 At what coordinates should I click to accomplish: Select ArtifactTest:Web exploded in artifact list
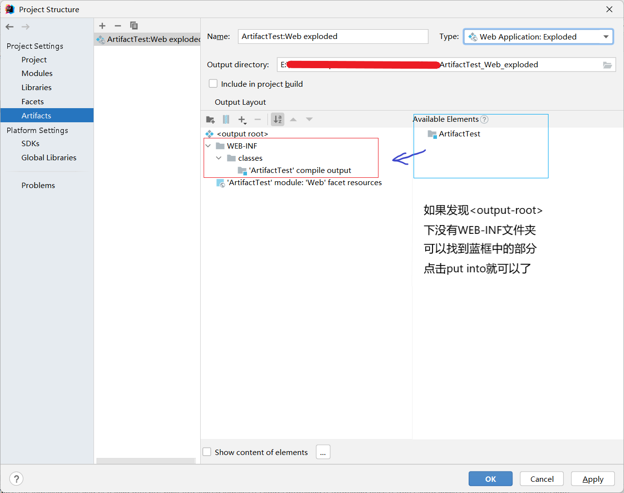pyautogui.click(x=147, y=39)
